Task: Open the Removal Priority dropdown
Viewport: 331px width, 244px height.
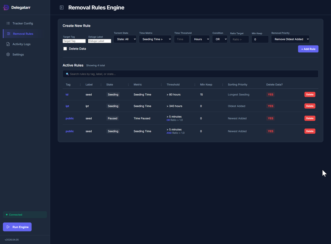Action: pyautogui.click(x=290, y=39)
